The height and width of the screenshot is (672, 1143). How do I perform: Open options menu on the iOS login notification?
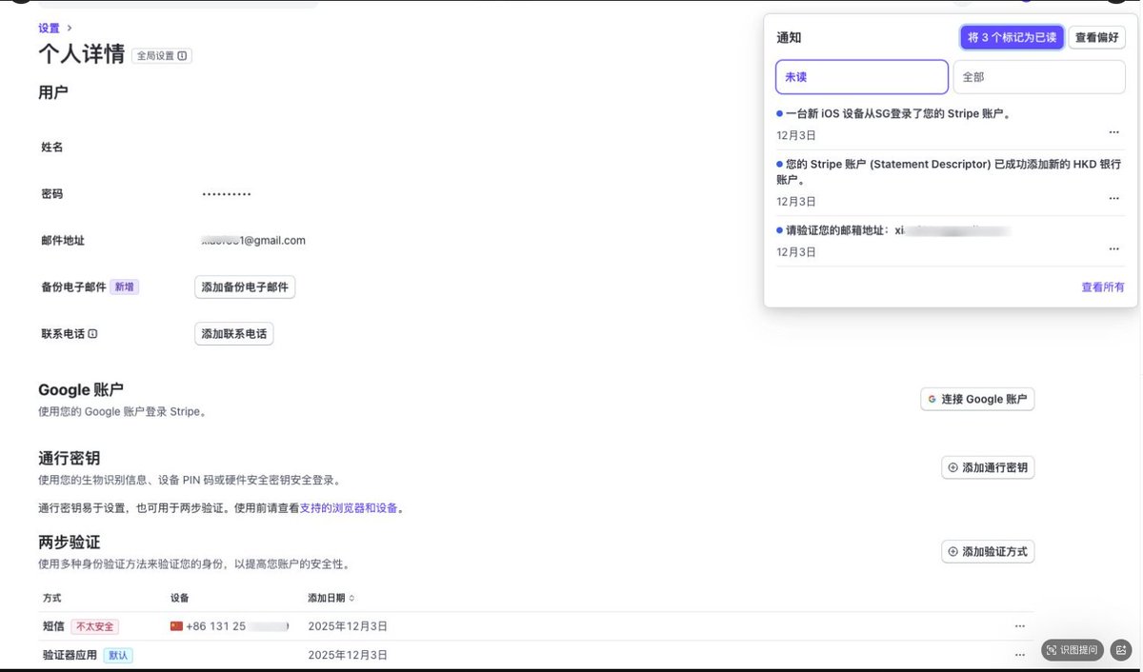pyautogui.click(x=1113, y=132)
